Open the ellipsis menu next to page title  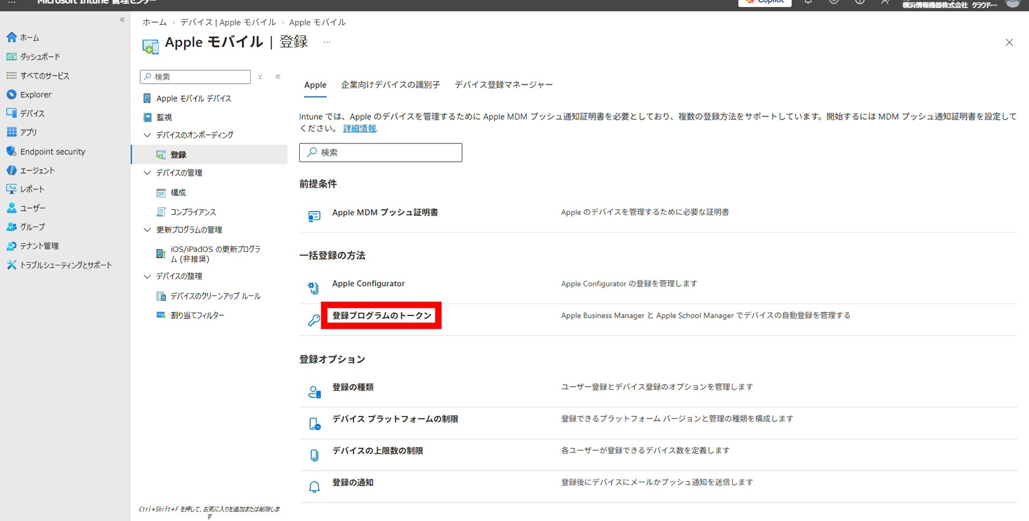[327, 42]
